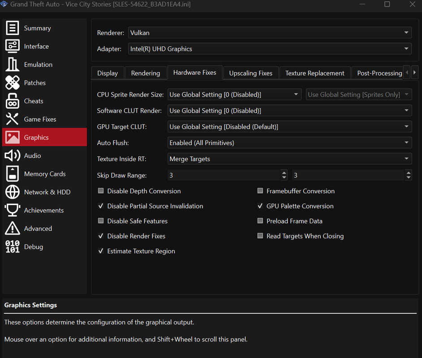Open the Advanced warning icon
422x358 pixels.
[13, 228]
